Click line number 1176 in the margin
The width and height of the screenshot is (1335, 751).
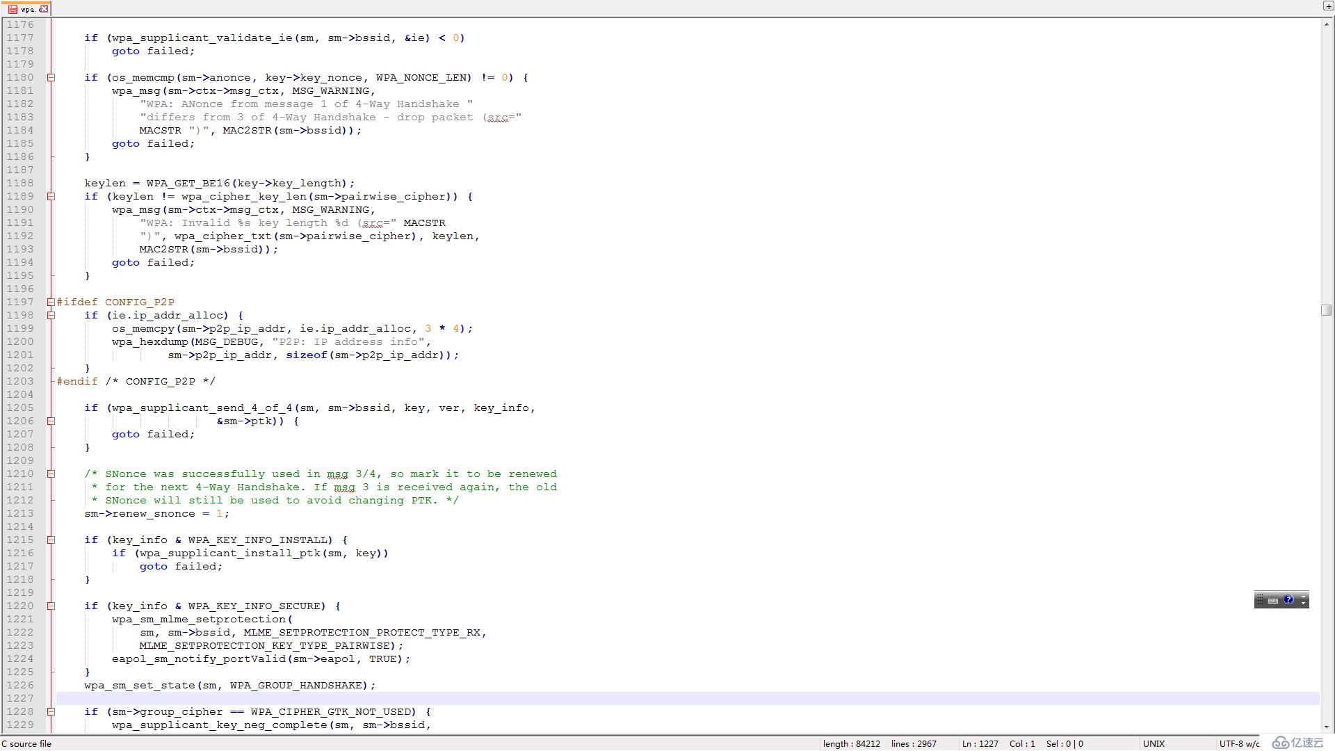pos(20,24)
